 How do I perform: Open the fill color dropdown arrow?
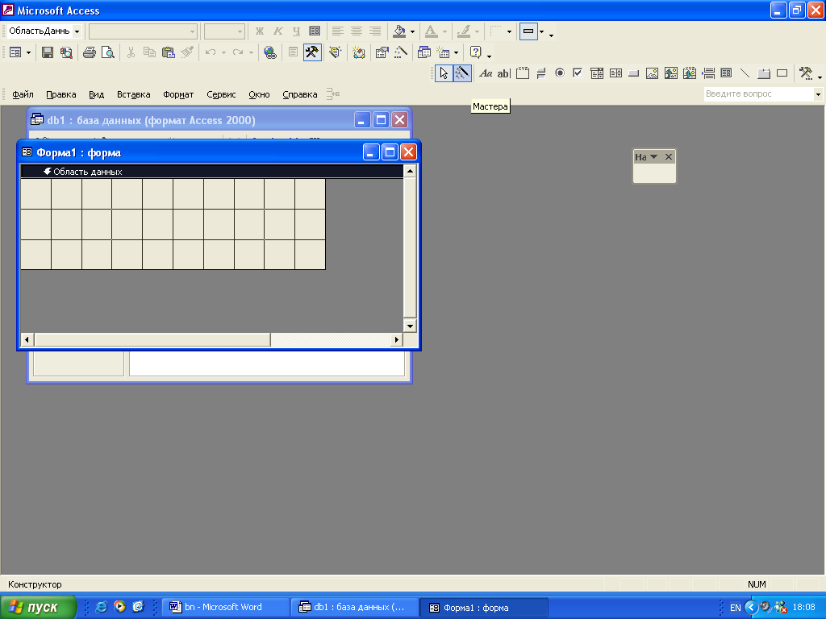click(x=412, y=31)
